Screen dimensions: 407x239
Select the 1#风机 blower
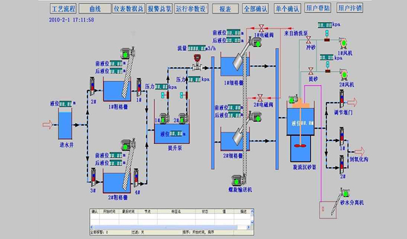click(344, 43)
